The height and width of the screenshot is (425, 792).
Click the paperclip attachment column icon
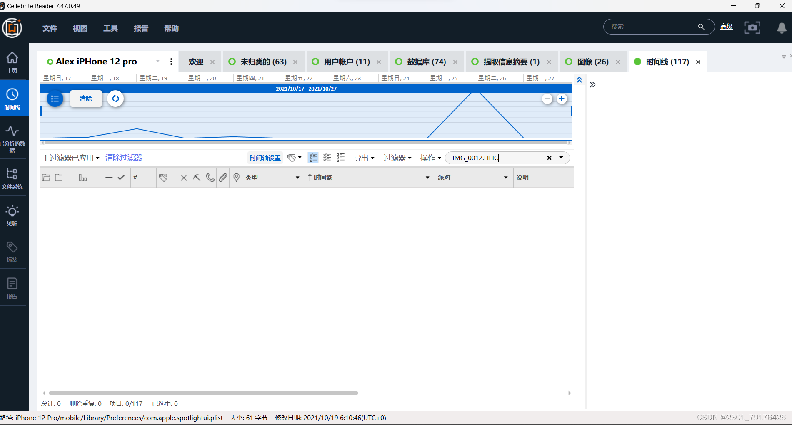(x=223, y=178)
